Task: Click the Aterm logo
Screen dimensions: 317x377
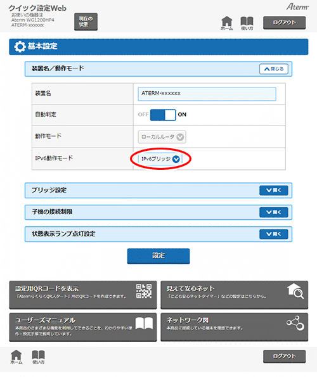Action: [297, 7]
